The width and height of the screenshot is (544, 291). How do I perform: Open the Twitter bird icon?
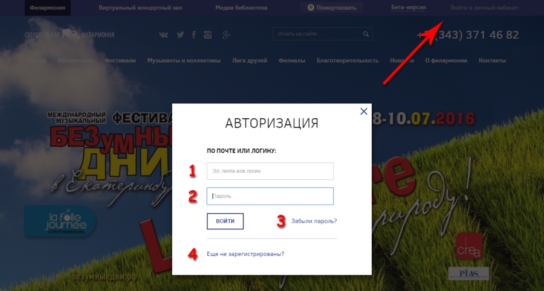click(x=180, y=34)
